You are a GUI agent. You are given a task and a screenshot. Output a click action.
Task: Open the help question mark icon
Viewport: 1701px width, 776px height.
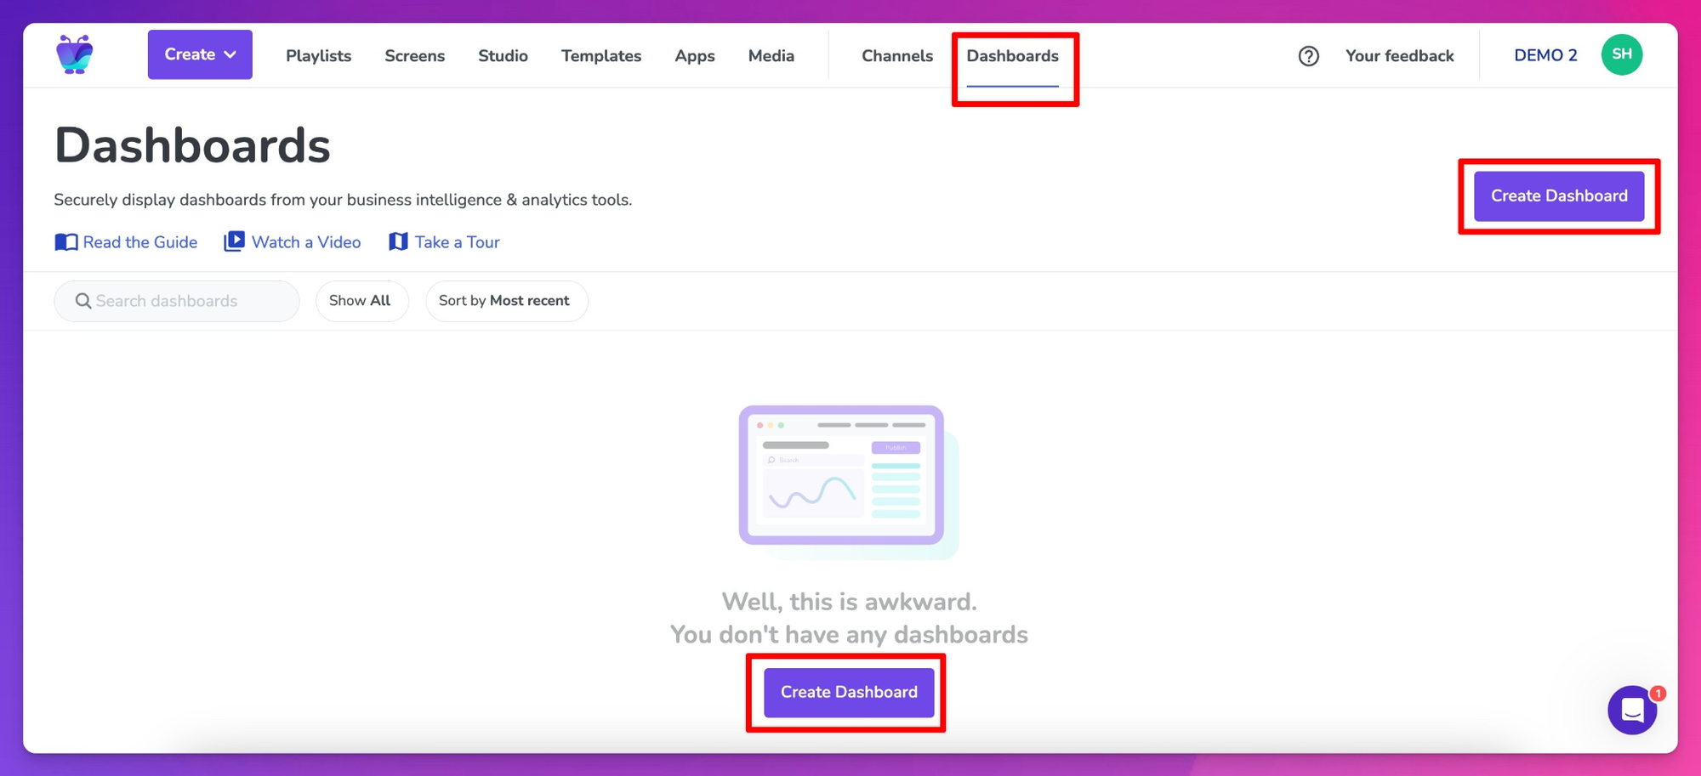(x=1308, y=56)
